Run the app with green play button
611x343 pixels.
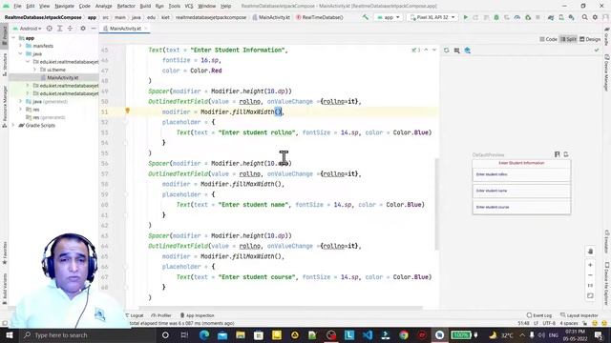(465, 17)
